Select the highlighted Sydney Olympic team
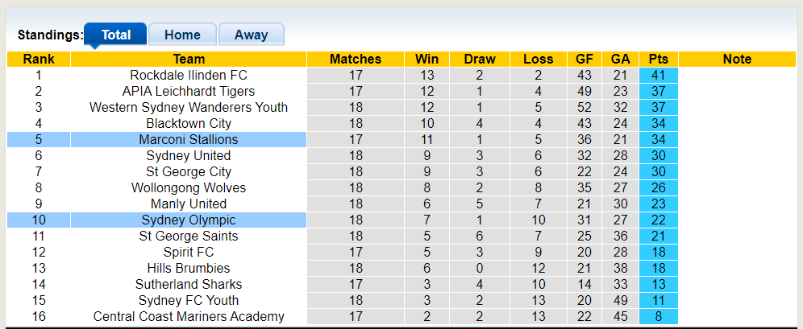The image size is (803, 329). [189, 220]
